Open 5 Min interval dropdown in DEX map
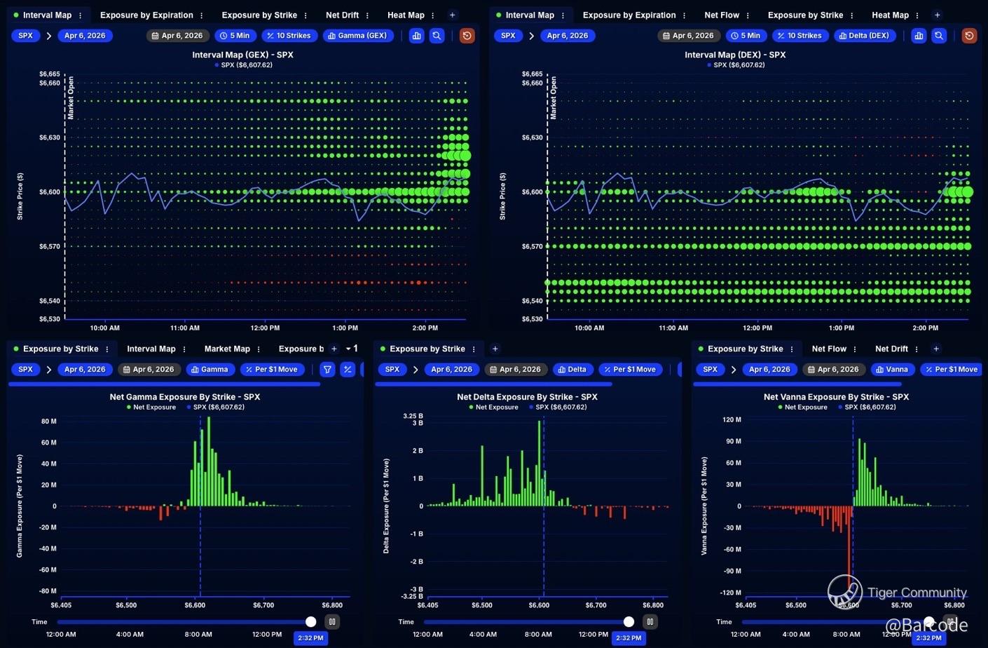Screen dimensions: 988x648 coord(746,35)
